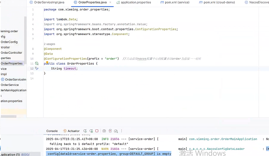Click the :8000/ port link in run list

[x=25, y=154]
